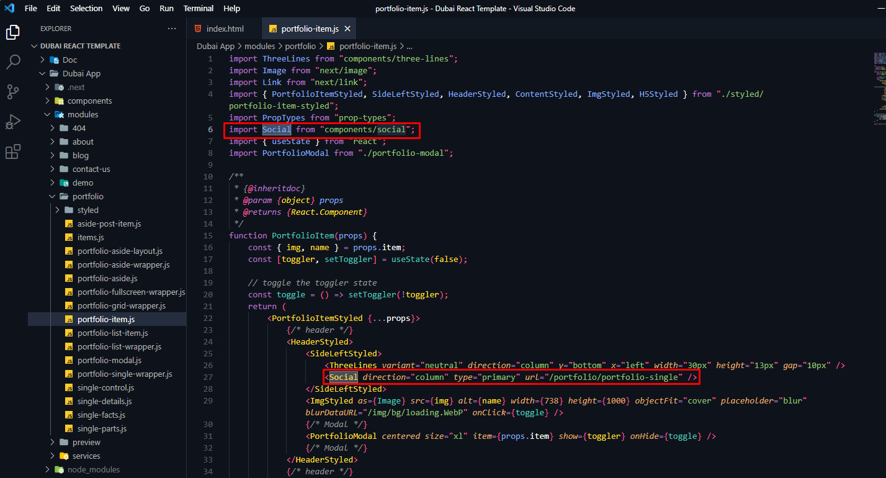
Task: Open the Run menu
Action: 166,8
